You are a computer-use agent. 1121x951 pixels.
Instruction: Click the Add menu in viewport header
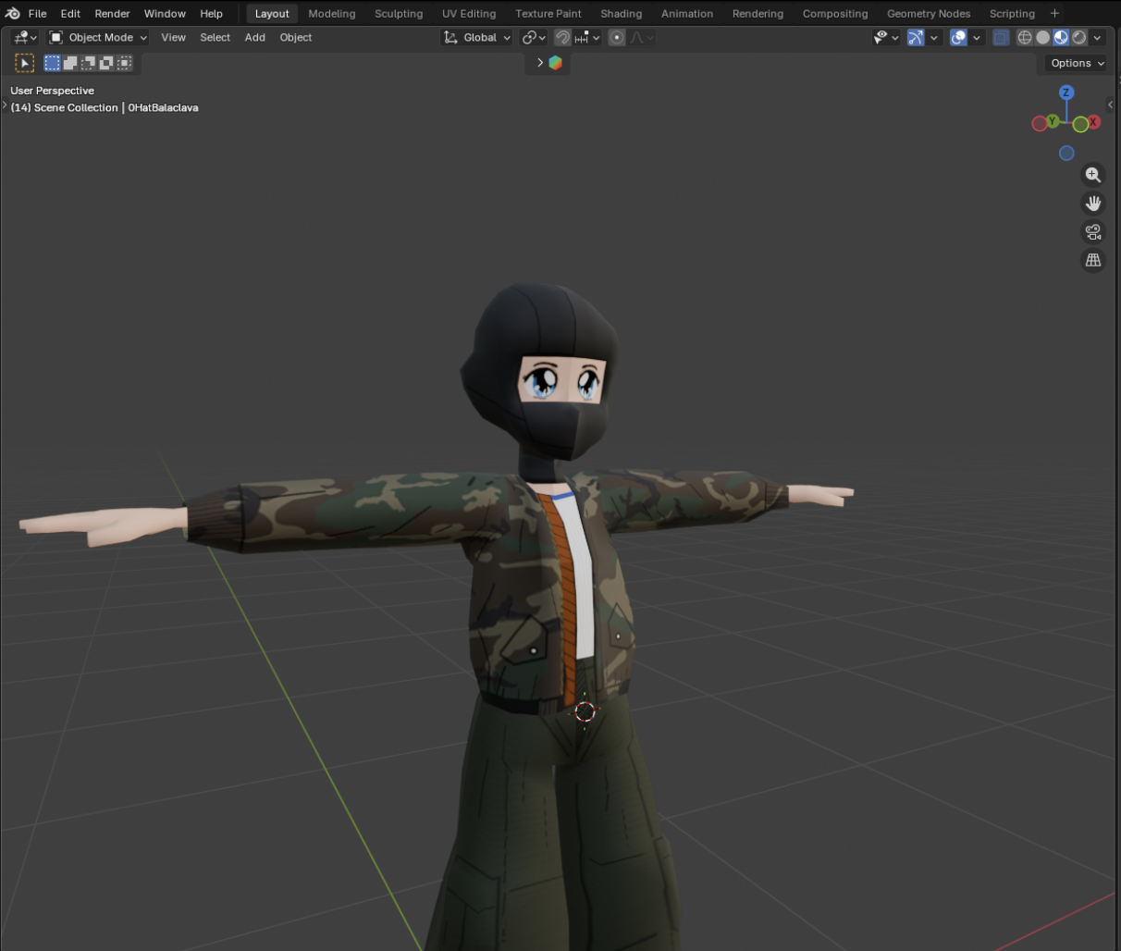(x=254, y=37)
